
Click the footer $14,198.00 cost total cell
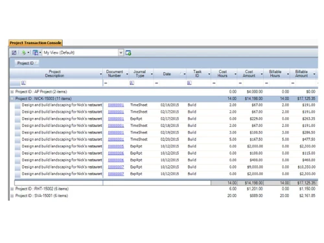coord(250,183)
